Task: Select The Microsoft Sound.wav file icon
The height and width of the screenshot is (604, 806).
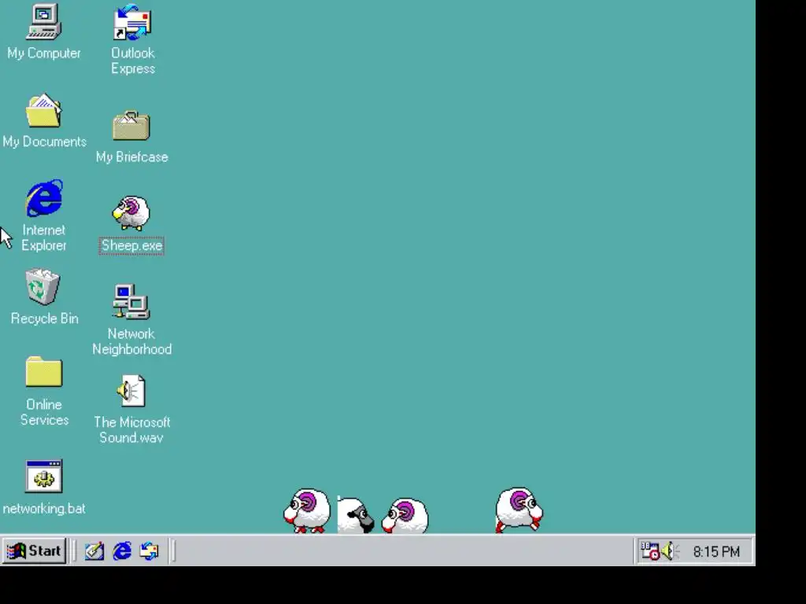Action: (x=131, y=391)
